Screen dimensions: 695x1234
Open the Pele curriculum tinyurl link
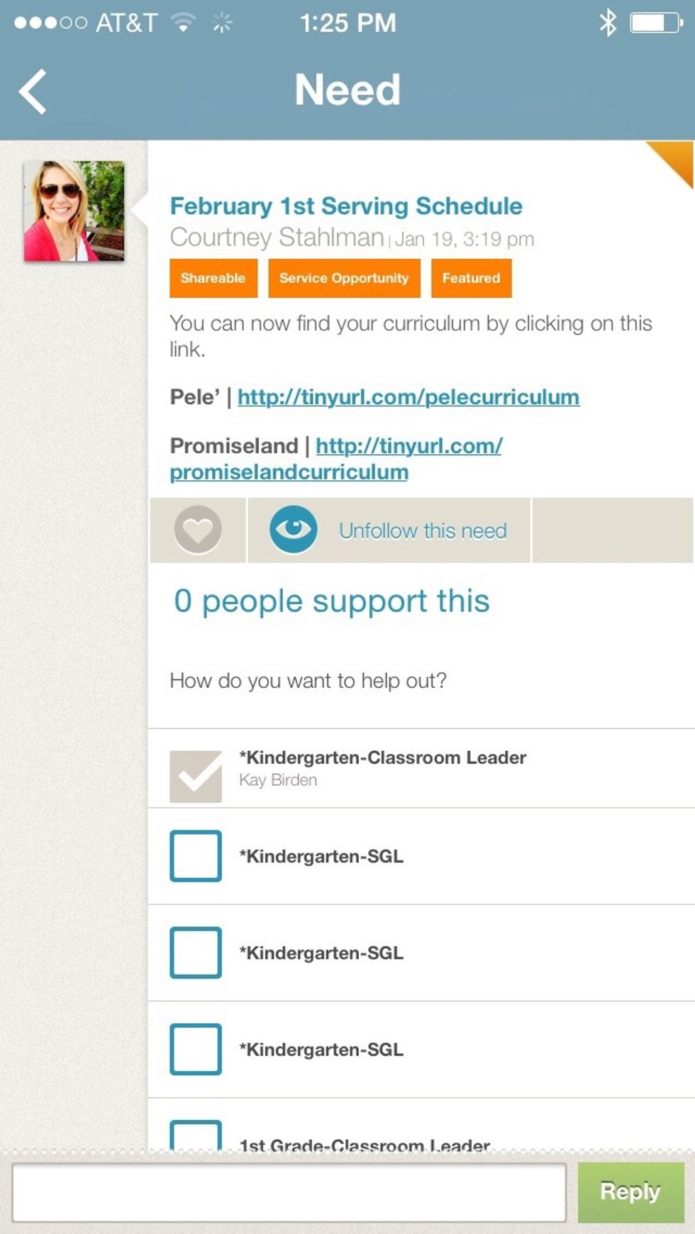(408, 397)
